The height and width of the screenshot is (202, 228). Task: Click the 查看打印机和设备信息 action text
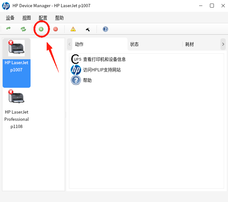click(104, 59)
